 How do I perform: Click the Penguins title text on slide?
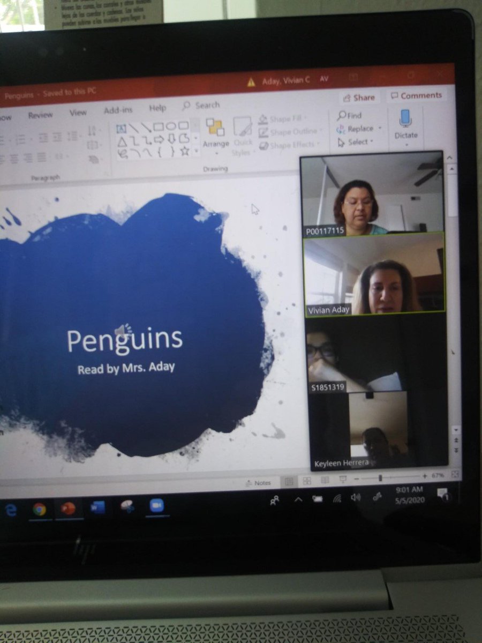point(125,340)
